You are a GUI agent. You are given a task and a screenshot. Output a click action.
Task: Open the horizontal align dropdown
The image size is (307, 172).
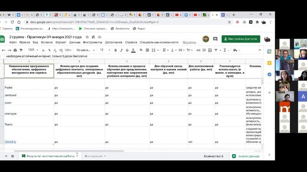coord(165,50)
